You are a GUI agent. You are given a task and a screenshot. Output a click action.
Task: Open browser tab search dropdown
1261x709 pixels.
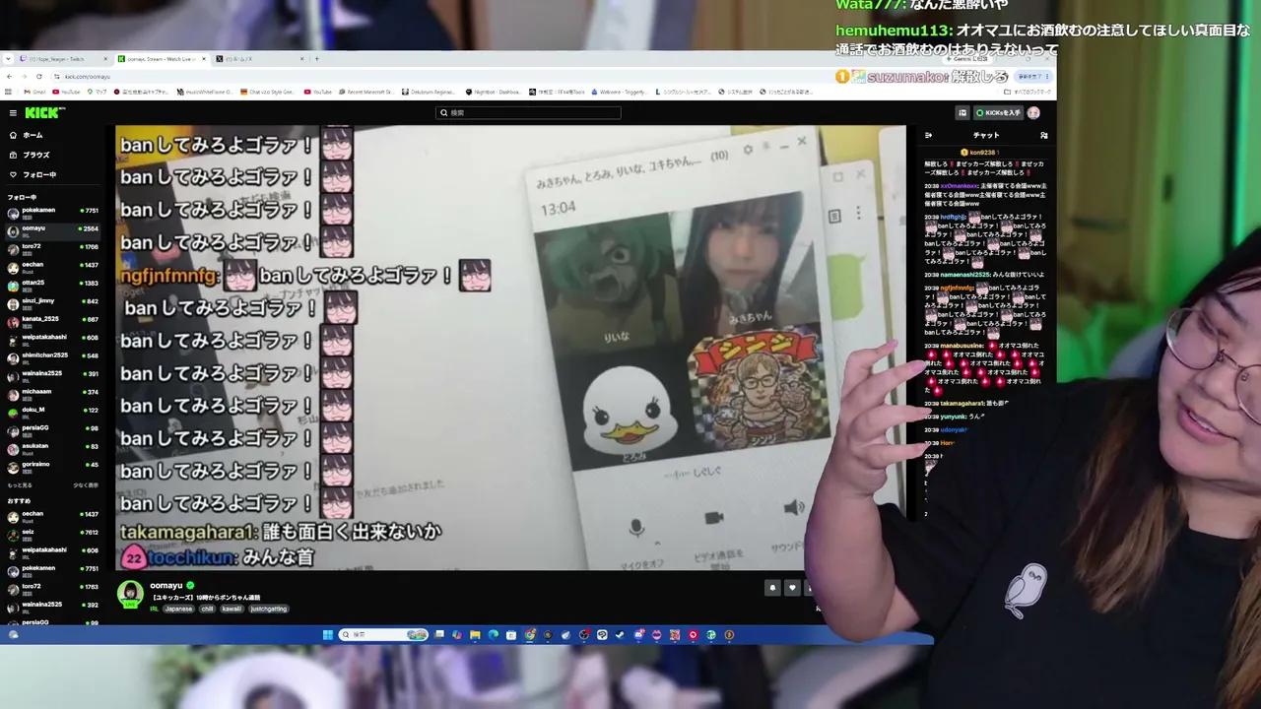[x=8, y=59]
